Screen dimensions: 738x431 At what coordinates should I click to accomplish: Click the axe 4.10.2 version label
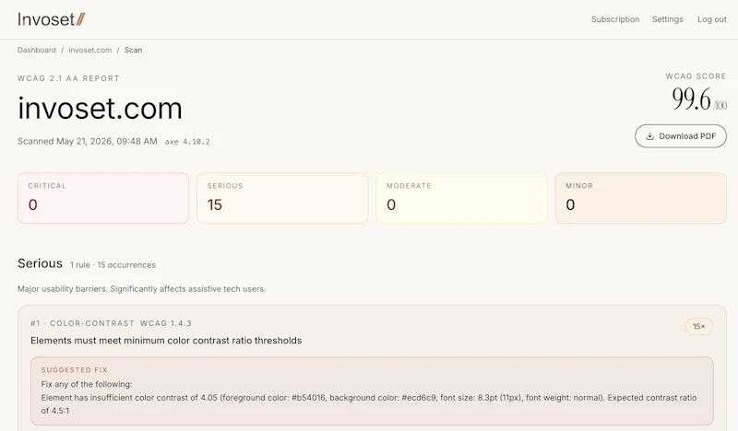click(187, 142)
